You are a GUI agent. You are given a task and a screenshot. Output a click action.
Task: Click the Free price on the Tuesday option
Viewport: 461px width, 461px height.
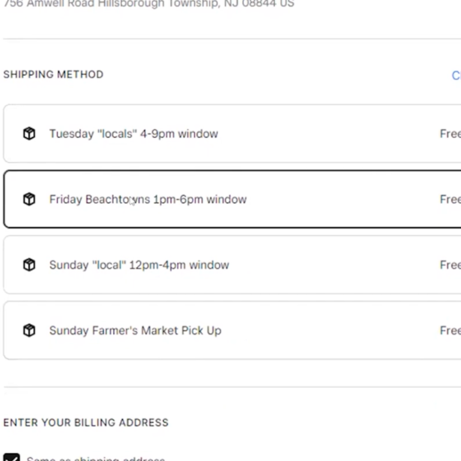[450, 134]
